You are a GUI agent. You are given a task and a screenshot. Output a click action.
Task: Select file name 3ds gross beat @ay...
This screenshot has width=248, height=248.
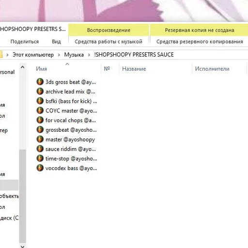point(71,82)
